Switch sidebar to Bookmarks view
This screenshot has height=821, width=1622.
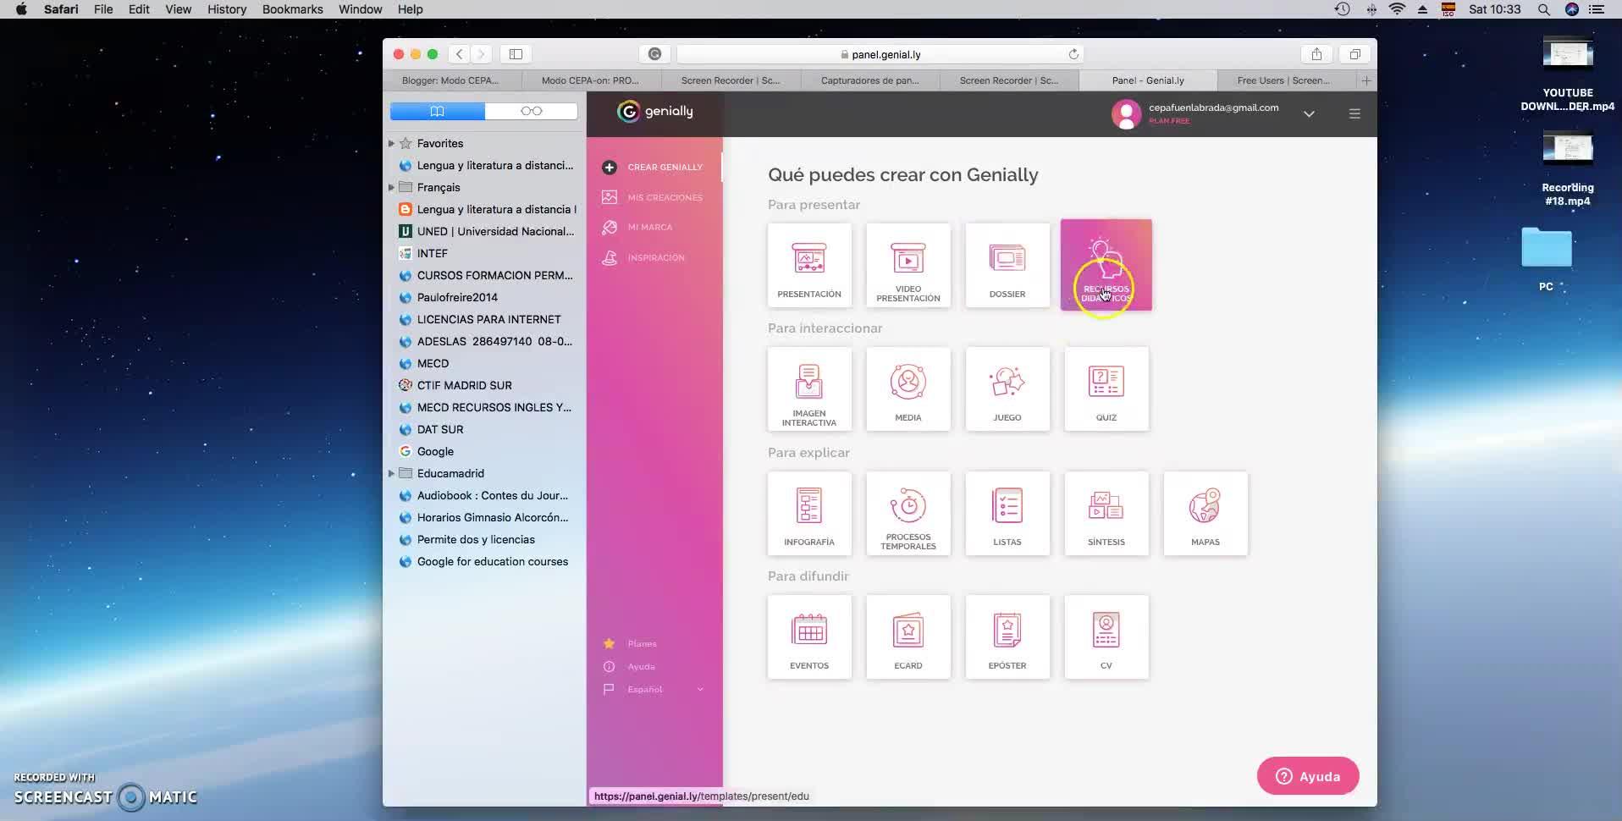click(x=437, y=111)
